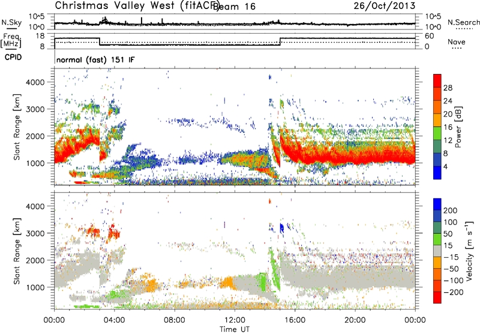Click the '20:00' time axis tick label
The image size is (480, 333).
click(x=355, y=320)
